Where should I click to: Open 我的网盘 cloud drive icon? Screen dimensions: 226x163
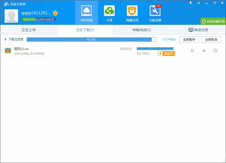click(86, 11)
